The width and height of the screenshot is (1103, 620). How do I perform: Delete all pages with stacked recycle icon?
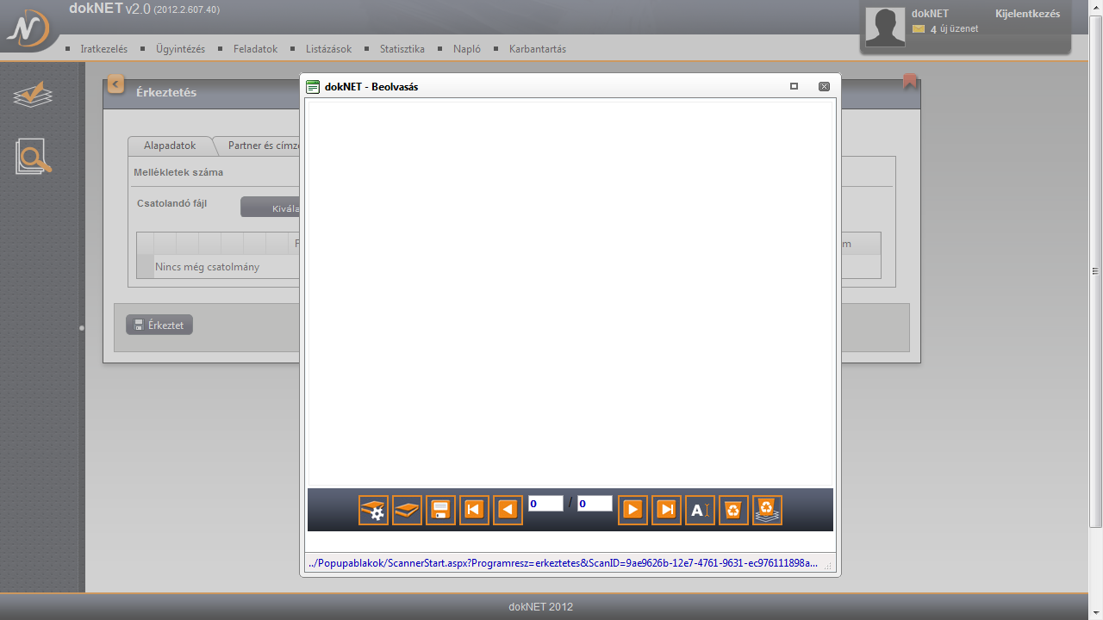point(767,510)
